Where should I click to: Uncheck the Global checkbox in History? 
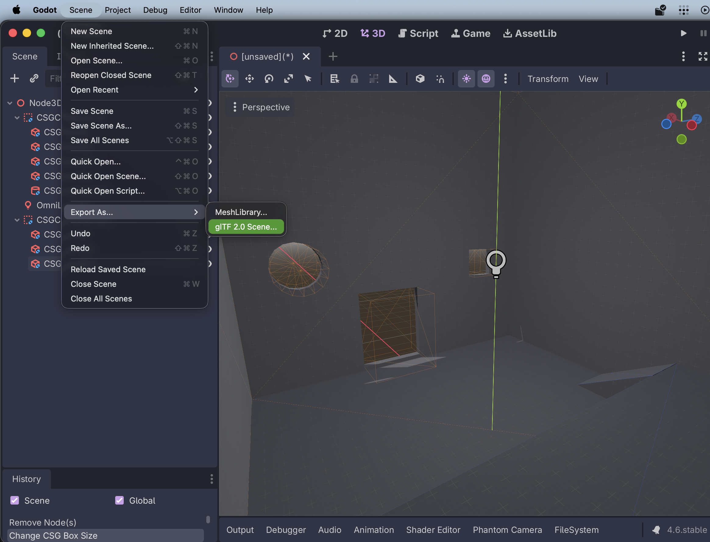click(119, 500)
